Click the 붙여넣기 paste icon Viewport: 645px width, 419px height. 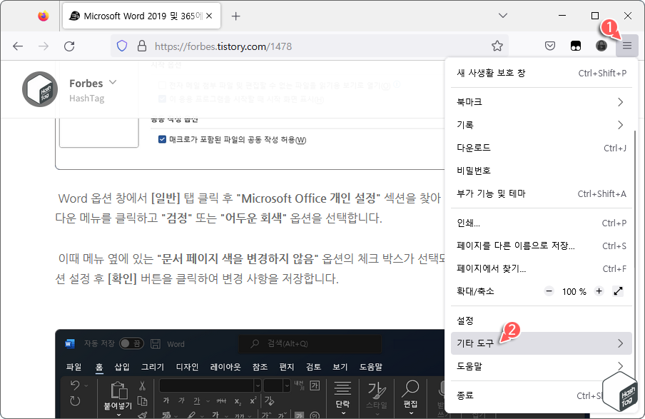pos(118,390)
